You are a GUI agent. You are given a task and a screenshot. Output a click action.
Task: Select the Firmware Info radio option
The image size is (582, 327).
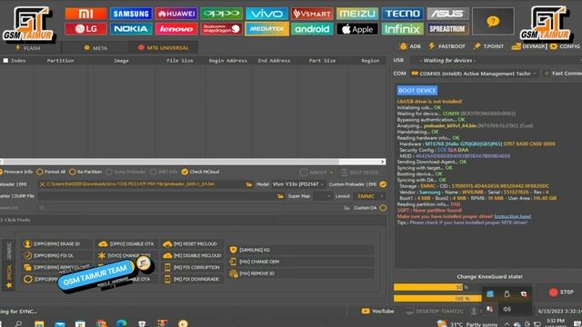point(16,172)
